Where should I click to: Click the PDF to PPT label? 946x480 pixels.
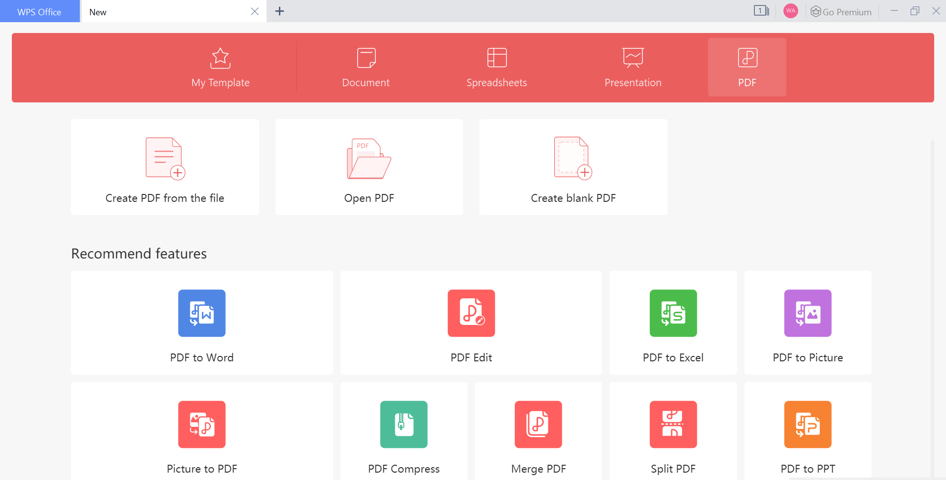point(808,469)
